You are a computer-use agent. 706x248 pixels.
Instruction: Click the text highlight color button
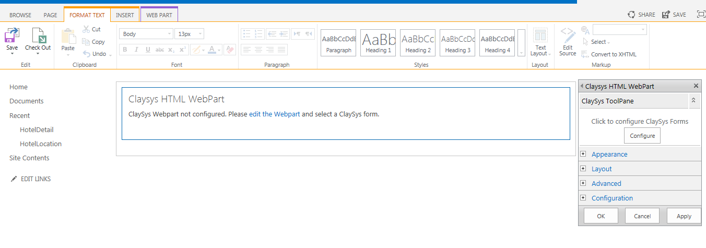pos(196,50)
